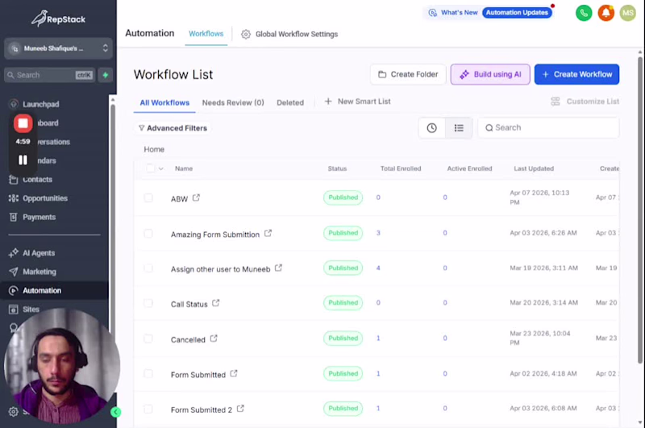This screenshot has height=428, width=645.
Task: Tick the checkbox for Assign other user to Muneeb
Action: tap(148, 268)
